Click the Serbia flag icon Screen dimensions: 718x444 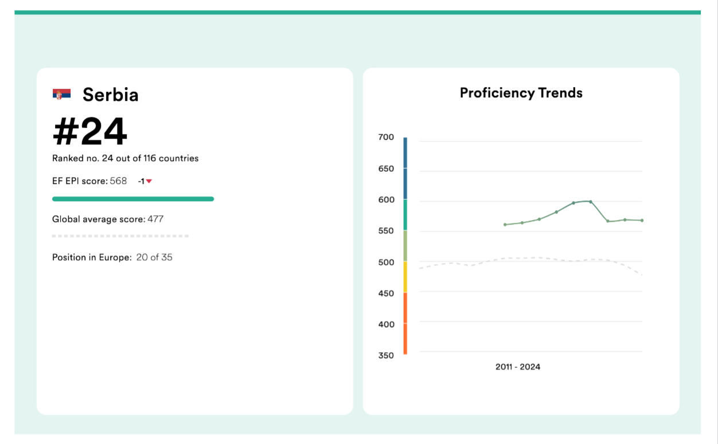pyautogui.click(x=61, y=95)
